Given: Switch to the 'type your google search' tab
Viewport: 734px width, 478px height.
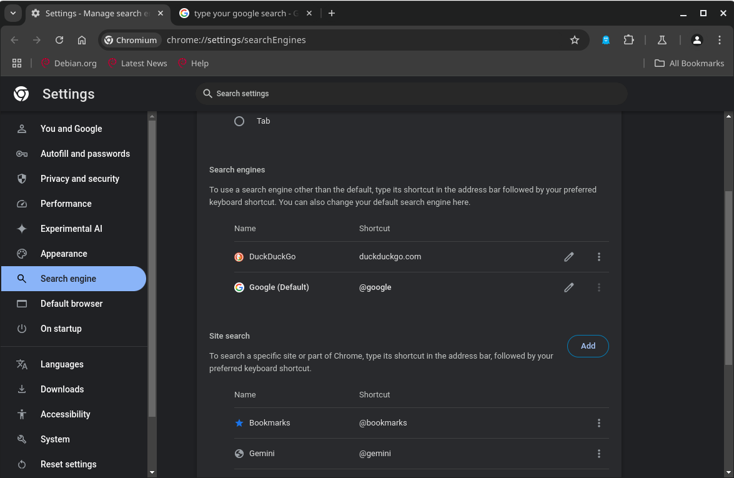Looking at the screenshot, I should coord(245,13).
